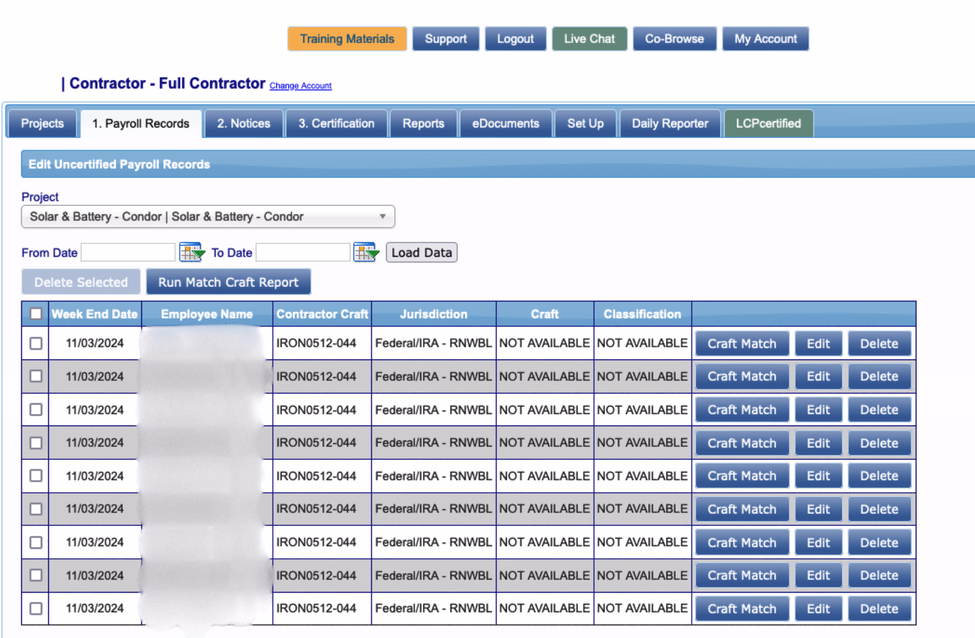Open the Set Up tab

click(x=585, y=123)
